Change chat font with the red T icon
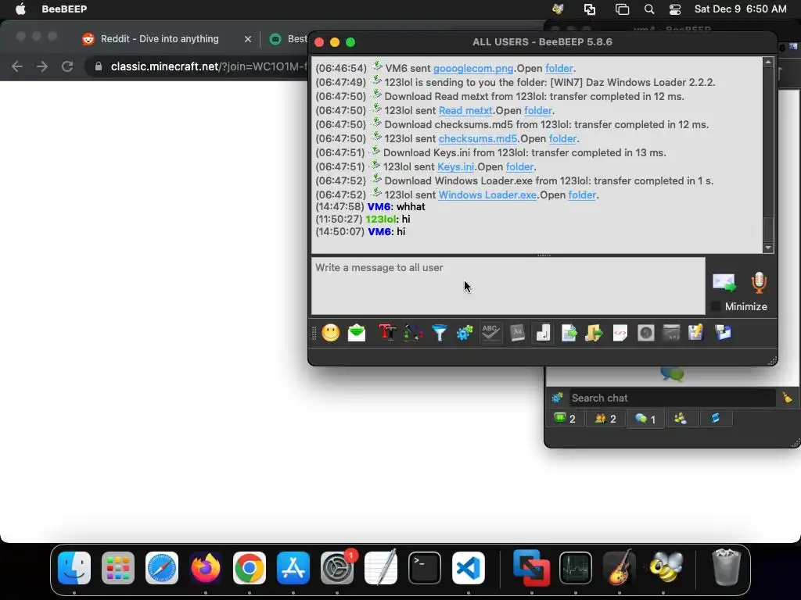 click(x=388, y=333)
